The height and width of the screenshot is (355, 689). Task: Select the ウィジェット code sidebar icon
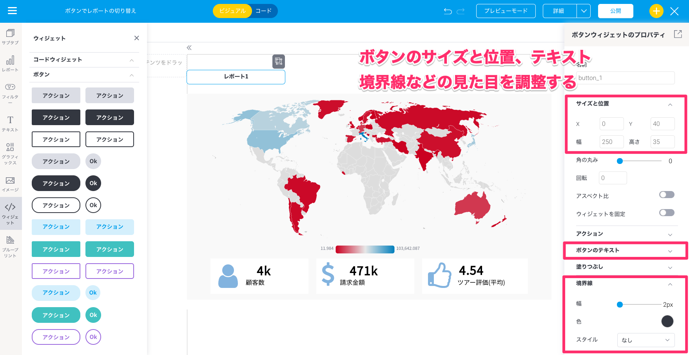(x=10, y=213)
